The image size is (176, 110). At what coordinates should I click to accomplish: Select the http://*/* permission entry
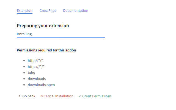click(35, 61)
